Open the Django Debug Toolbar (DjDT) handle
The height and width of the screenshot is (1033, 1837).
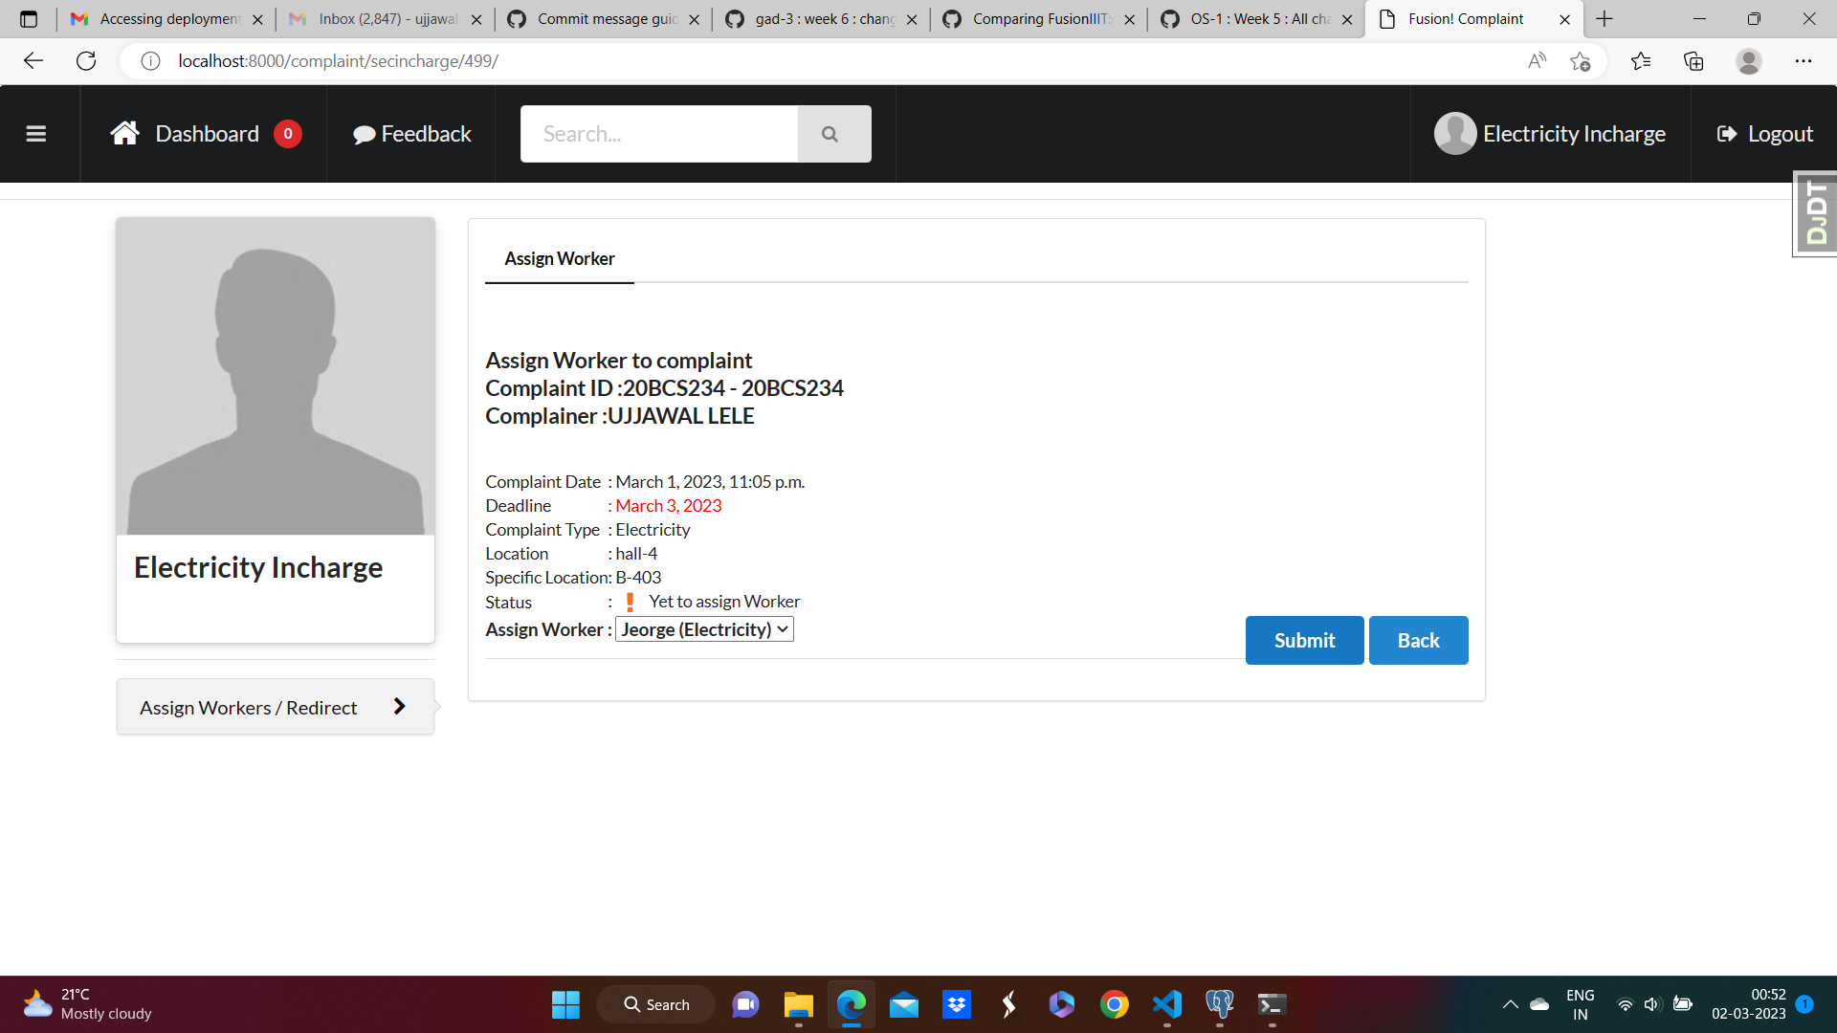coord(1815,214)
